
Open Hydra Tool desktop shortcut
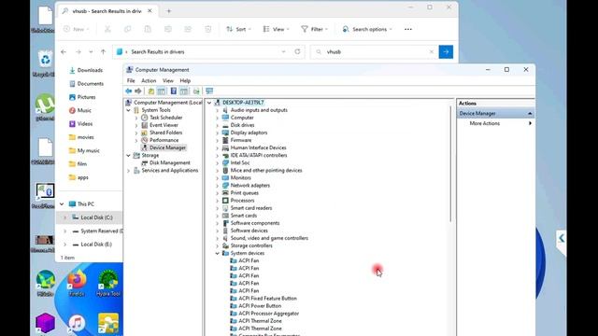[x=108, y=283]
